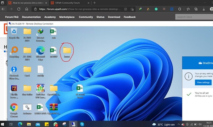Open the Status menu item
The width and height of the screenshot is (213, 127).
(100, 17)
